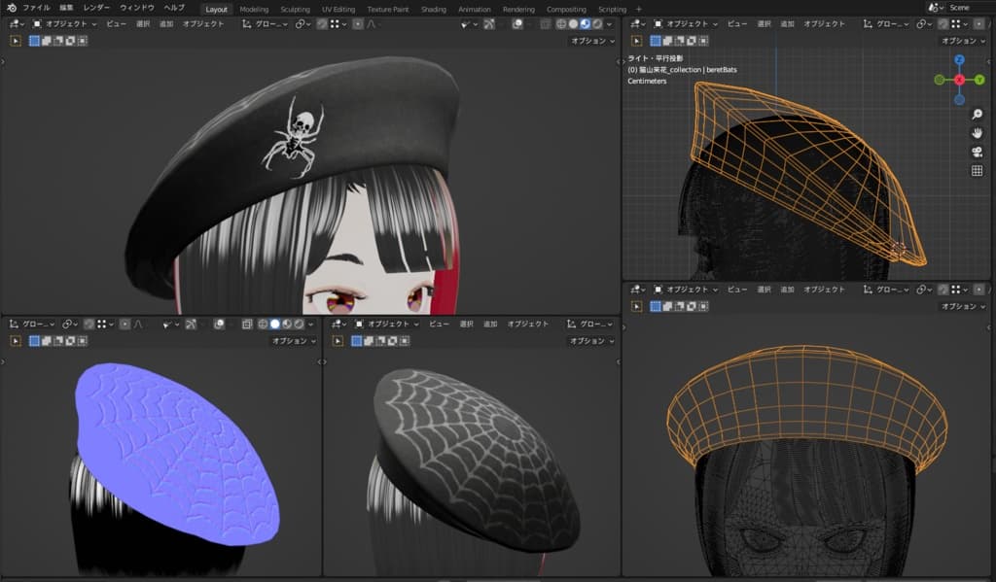
Task: Enable wireframe shading in top-left viewport header
Action: [x=560, y=24]
